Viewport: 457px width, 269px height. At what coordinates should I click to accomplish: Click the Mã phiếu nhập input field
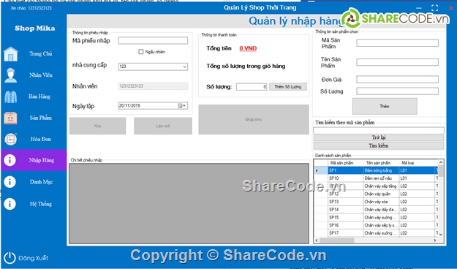coord(153,40)
